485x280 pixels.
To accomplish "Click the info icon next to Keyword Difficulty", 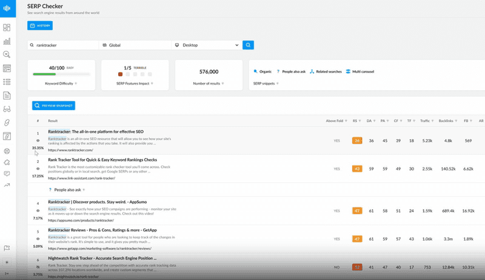I will (76, 83).
